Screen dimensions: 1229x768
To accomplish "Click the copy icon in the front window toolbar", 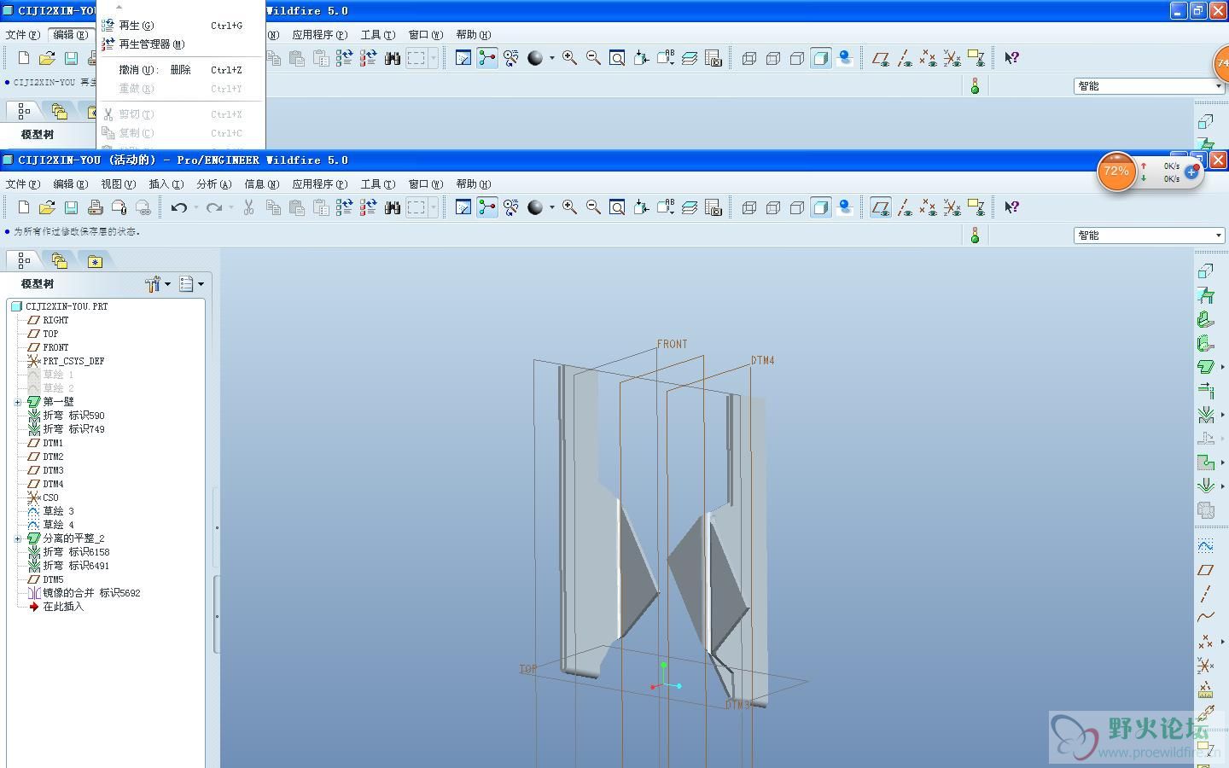I will 273,207.
